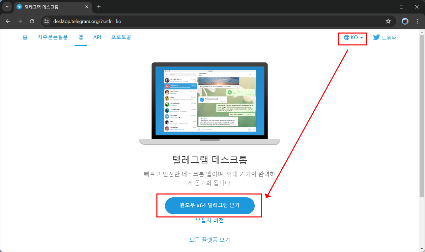This screenshot has width=425, height=252.
Task: Bookmark this page with the star icon
Action: 388,21
